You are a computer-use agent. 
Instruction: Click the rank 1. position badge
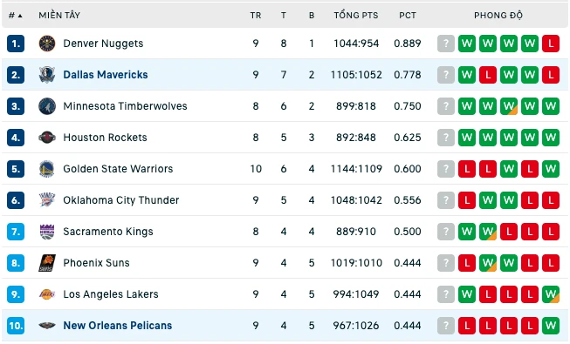[16, 44]
